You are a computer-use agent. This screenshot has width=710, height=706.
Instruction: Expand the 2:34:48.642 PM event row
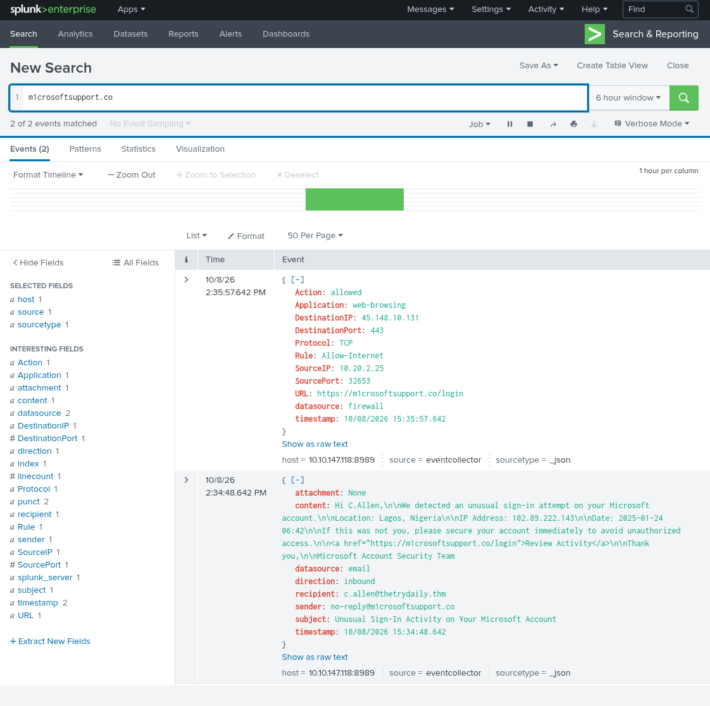pos(186,480)
